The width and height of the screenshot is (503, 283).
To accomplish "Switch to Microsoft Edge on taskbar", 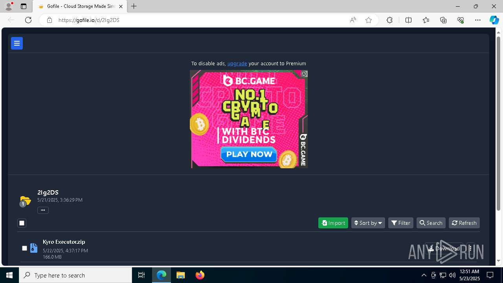I will pyautogui.click(x=162, y=275).
